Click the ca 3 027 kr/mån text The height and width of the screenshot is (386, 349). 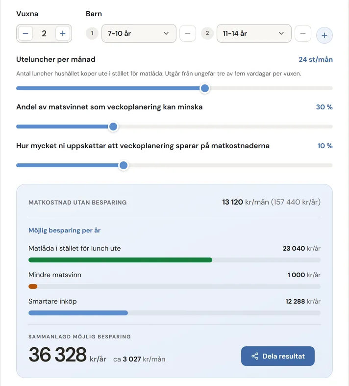[139, 359]
